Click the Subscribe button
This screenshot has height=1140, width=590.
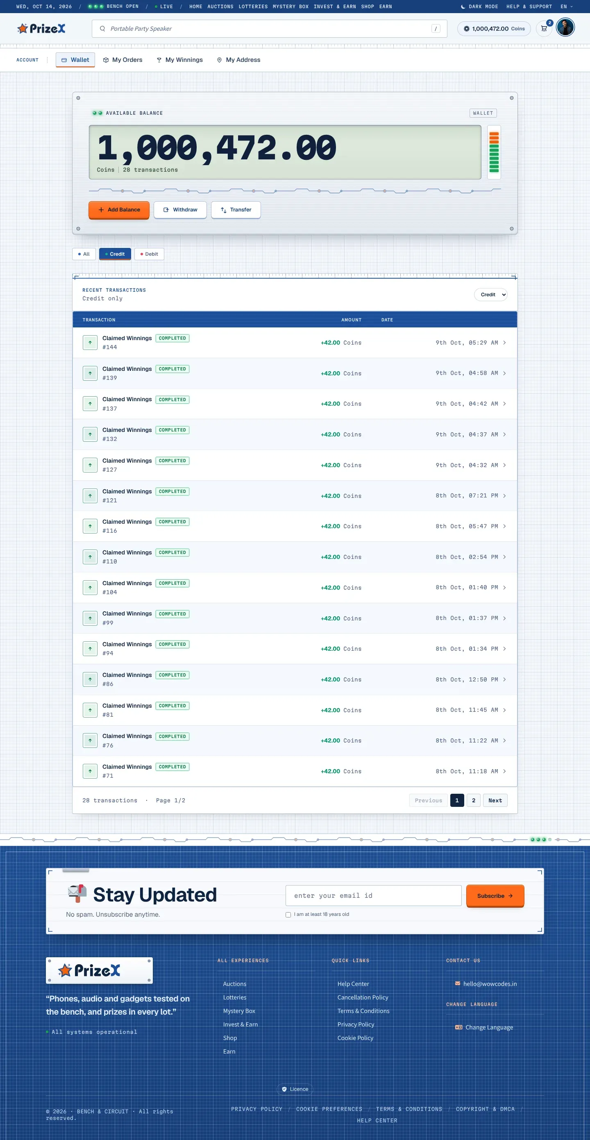pos(495,896)
